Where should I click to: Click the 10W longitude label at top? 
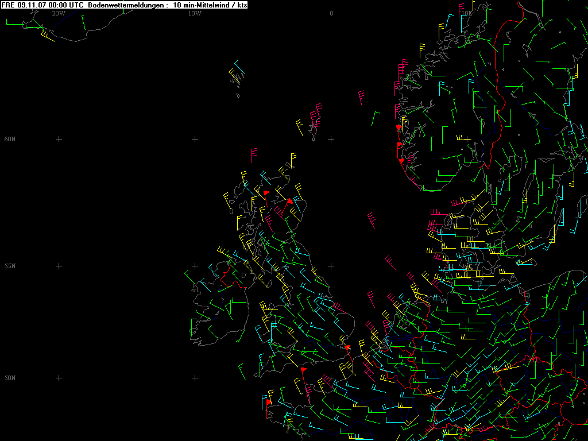[195, 13]
